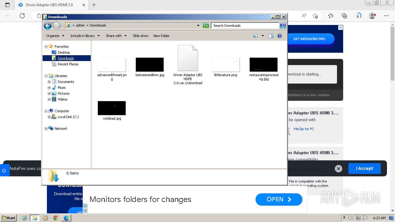Add page to favorites star icon

315,15
